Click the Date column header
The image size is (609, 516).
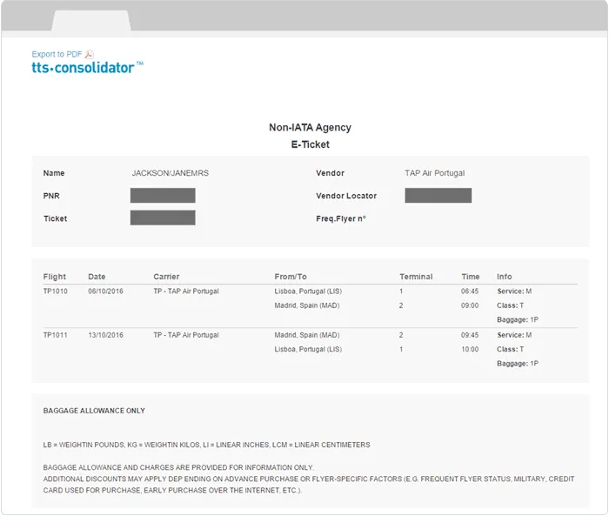97,277
